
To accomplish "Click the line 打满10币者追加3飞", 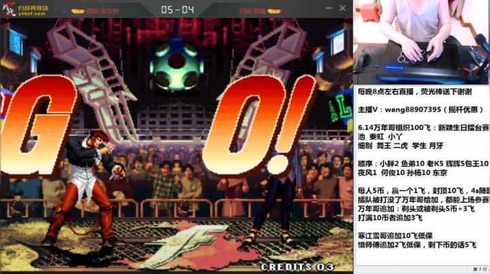I will (390, 218).
